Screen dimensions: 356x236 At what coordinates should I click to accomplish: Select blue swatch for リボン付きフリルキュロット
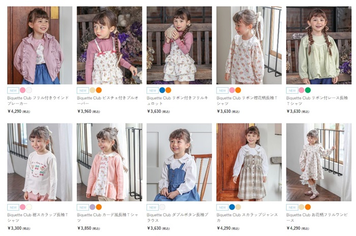(x=162, y=90)
